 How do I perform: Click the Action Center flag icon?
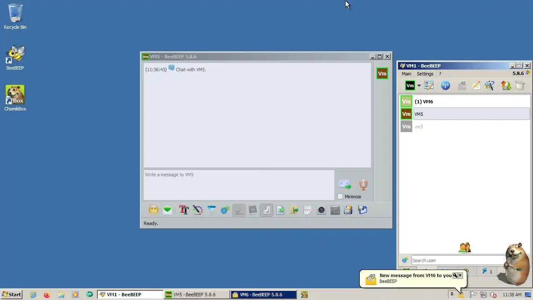pyautogui.click(x=473, y=295)
